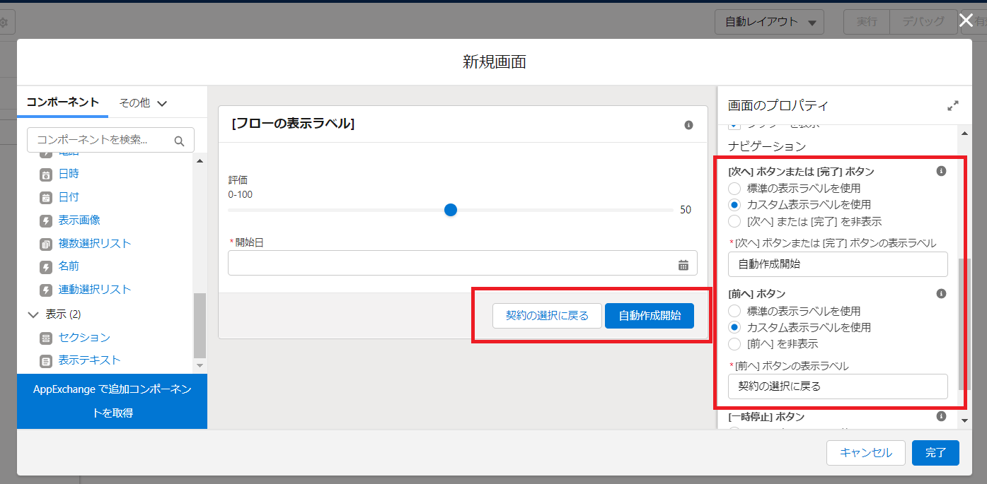
Task: Collapse the 表示 (2) component group
Action: (33, 314)
